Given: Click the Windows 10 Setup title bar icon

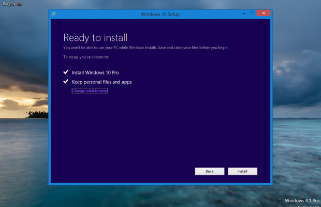Looking at the screenshot, I should (54, 14).
